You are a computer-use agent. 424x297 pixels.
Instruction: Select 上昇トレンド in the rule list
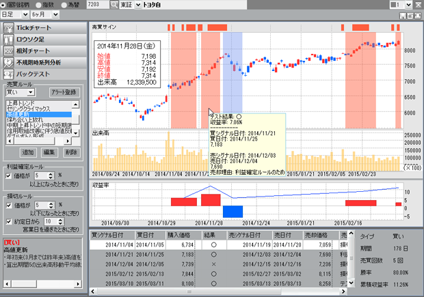pos(21,103)
